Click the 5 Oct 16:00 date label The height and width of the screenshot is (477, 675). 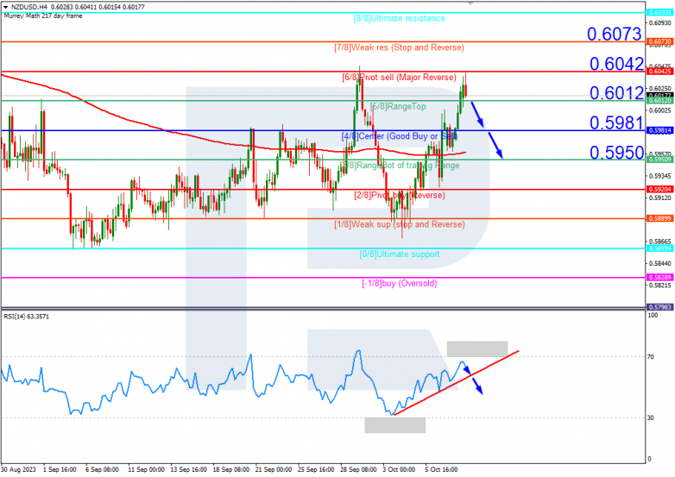[441, 470]
